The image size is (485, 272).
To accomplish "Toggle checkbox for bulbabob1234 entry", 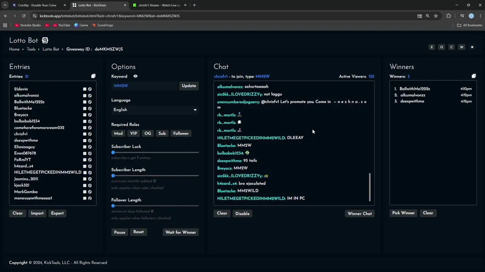I will (x=84, y=121).
